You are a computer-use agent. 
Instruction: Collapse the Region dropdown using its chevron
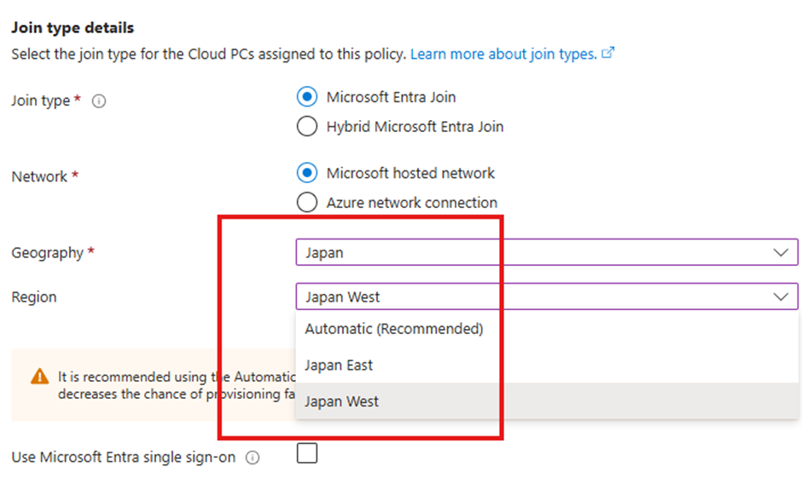(x=780, y=297)
